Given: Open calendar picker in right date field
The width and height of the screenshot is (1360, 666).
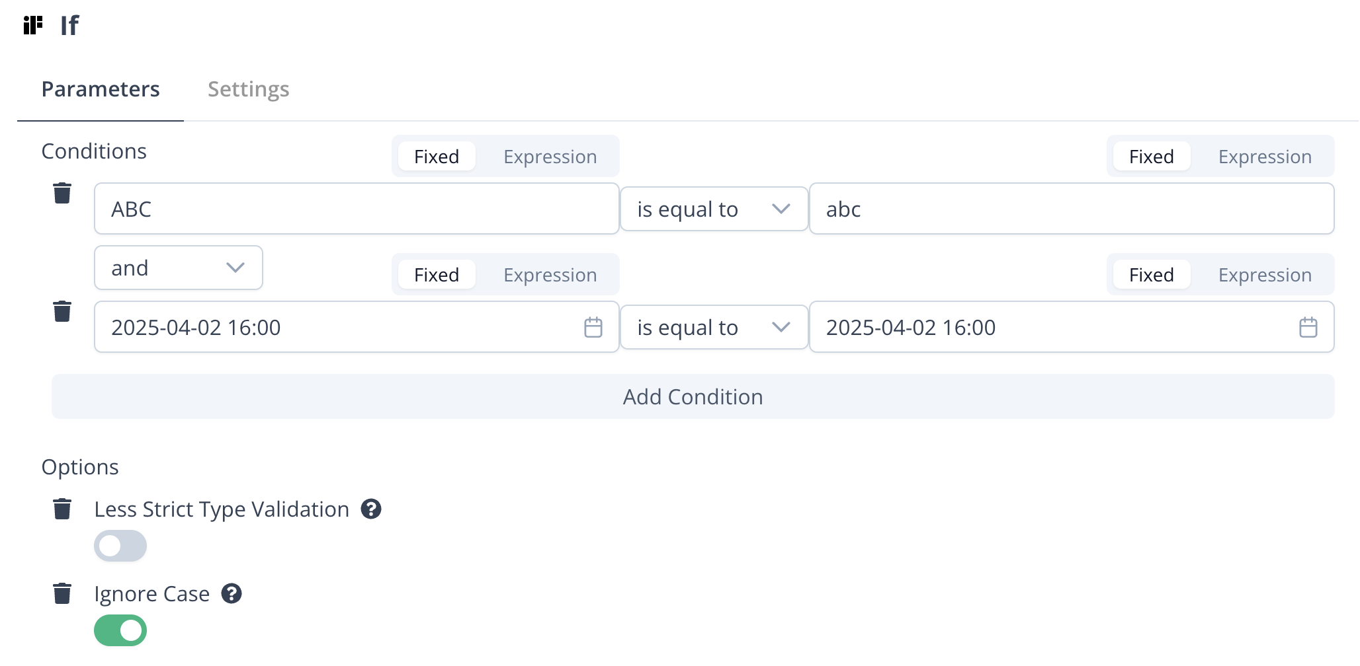Looking at the screenshot, I should click(1308, 328).
